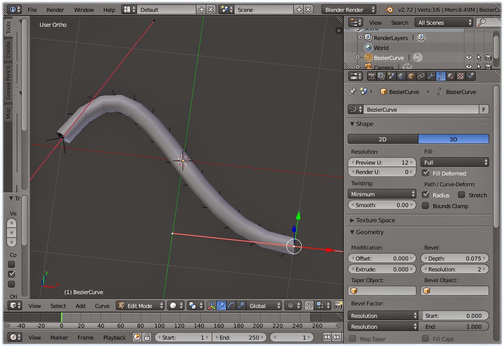This screenshot has width=504, height=347.
Task: Open the Twisting dropdown set to Minimum
Action: [382, 194]
